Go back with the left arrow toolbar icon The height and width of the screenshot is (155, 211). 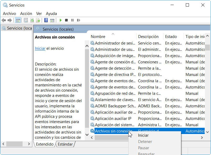[4, 20]
